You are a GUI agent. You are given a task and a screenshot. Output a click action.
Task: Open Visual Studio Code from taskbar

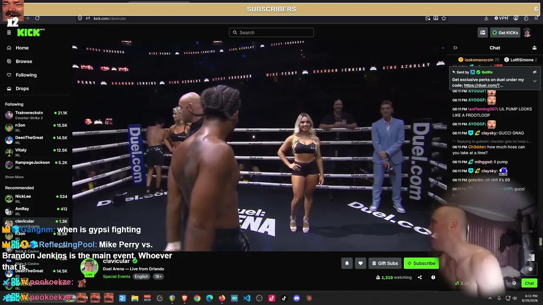(247, 298)
